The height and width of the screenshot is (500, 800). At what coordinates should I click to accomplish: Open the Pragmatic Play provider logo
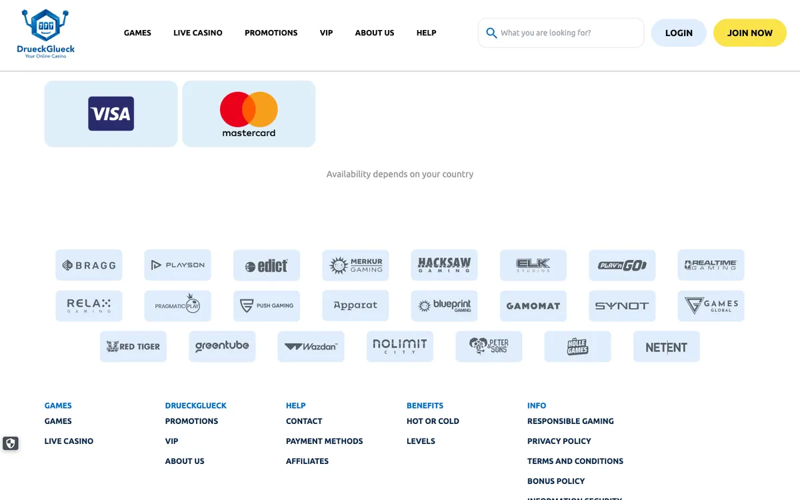coord(177,306)
